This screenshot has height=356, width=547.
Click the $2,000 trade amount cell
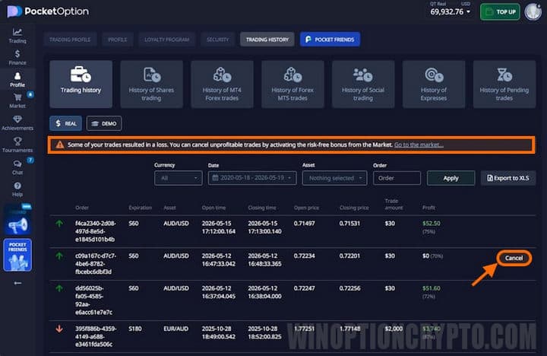394,329
